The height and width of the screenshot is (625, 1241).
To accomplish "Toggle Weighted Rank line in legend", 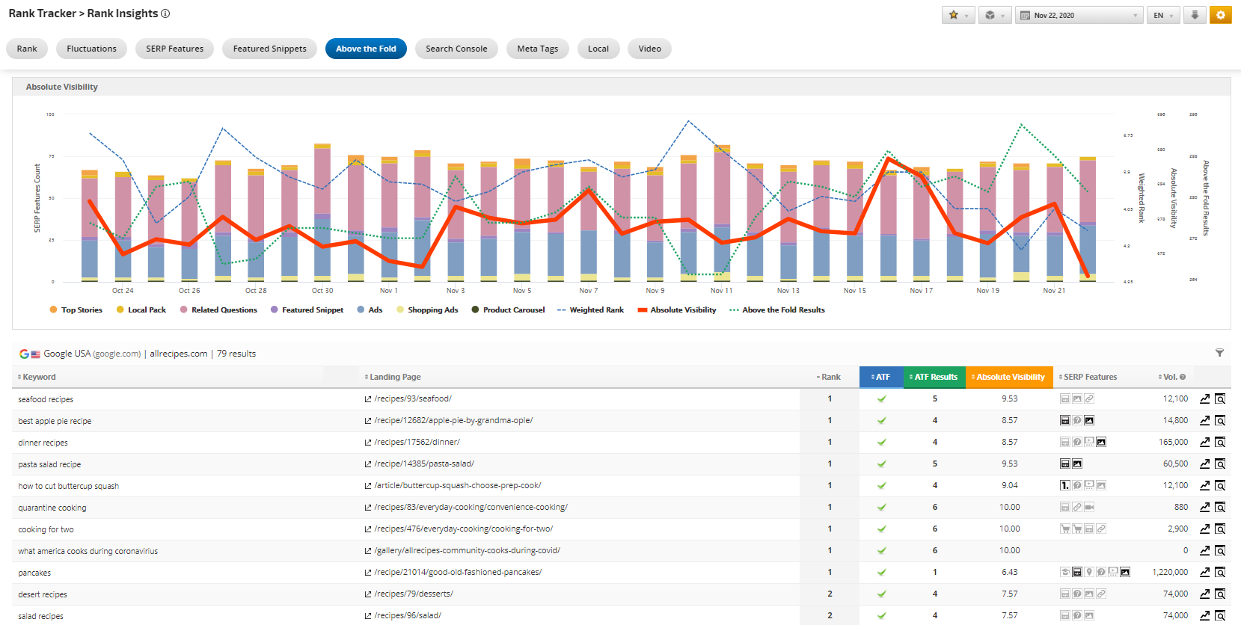I will click(x=596, y=310).
